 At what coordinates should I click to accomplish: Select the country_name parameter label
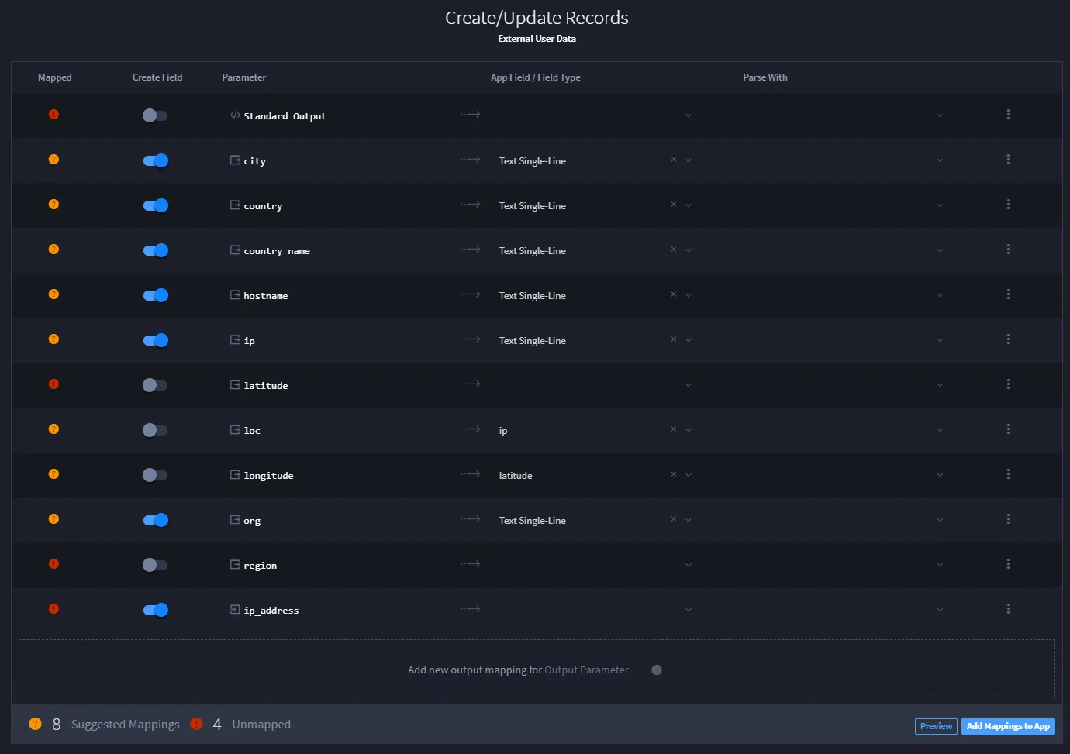coord(277,251)
